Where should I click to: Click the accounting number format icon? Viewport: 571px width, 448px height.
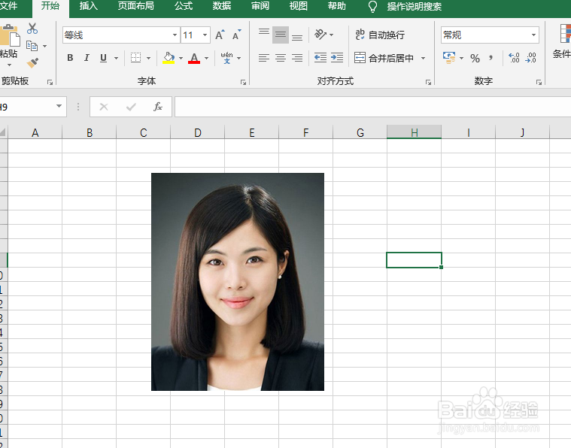coord(449,58)
